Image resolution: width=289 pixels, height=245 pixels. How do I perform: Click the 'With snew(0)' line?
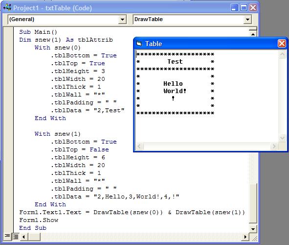(x=58, y=48)
